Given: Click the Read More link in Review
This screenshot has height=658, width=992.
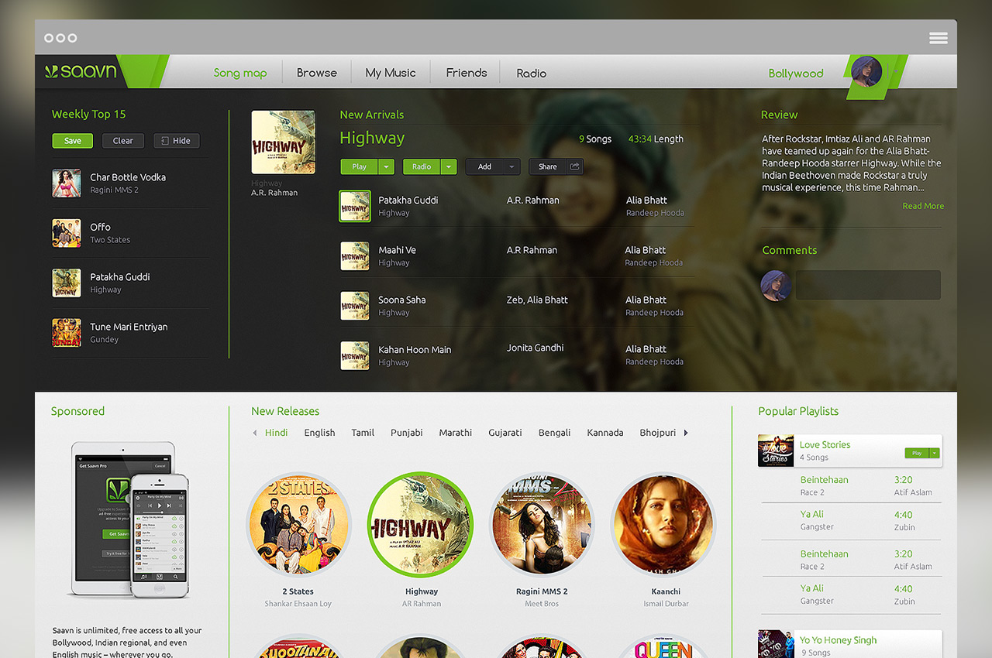Looking at the screenshot, I should (922, 206).
